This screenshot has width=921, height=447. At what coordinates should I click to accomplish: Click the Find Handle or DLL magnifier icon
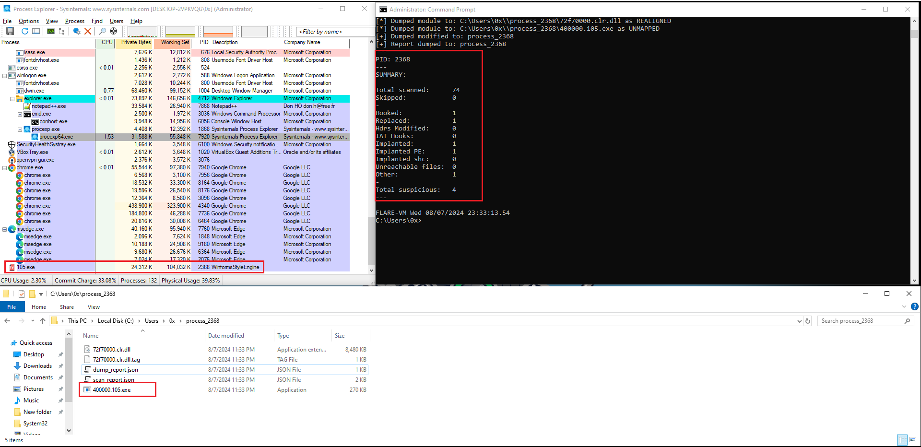[102, 31]
